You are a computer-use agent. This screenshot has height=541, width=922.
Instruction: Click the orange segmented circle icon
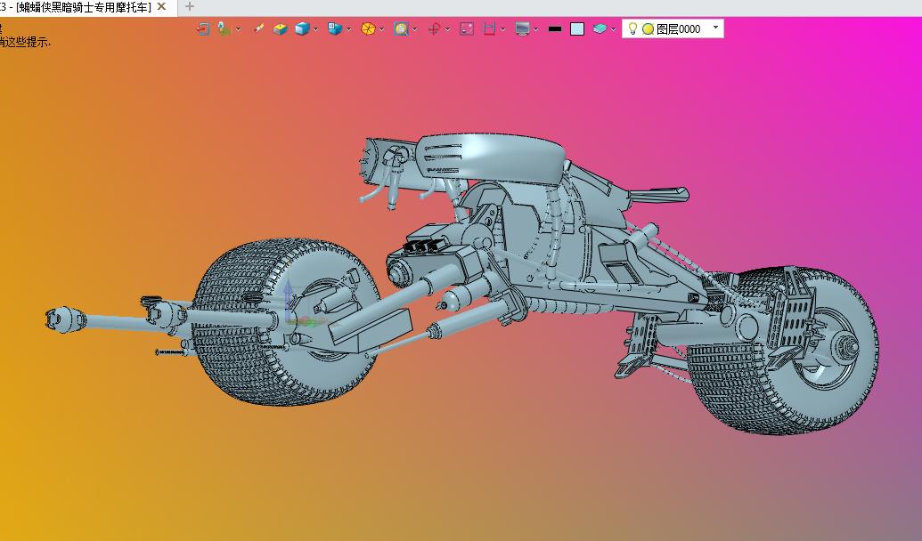point(368,28)
